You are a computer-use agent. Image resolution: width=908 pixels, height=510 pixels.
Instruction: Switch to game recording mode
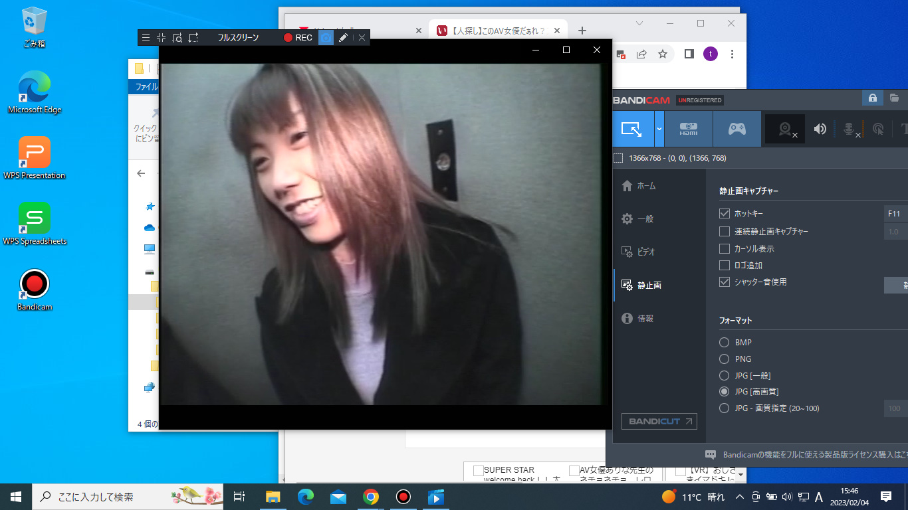(737, 129)
